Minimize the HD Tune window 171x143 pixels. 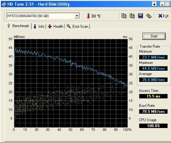(162, 4)
